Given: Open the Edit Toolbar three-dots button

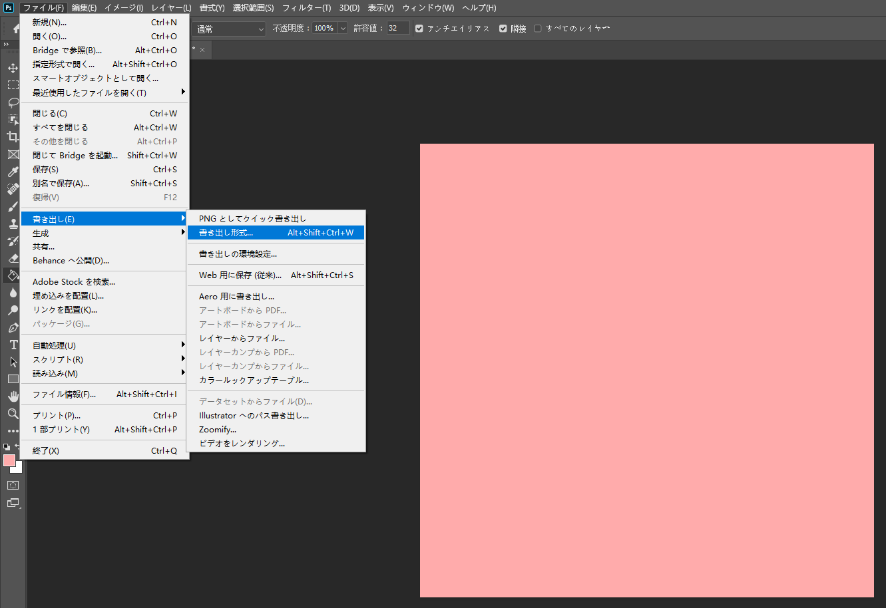Looking at the screenshot, I should click(x=13, y=431).
